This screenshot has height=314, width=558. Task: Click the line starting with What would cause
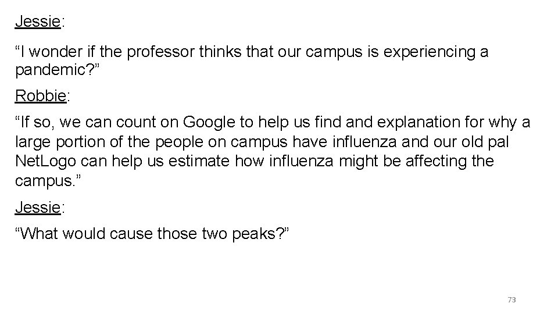click(x=156, y=233)
